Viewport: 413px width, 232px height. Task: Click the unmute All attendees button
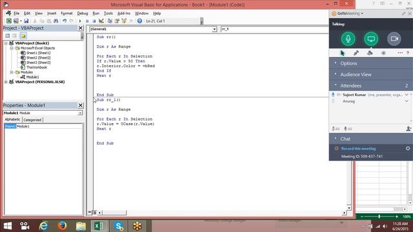tap(348, 129)
